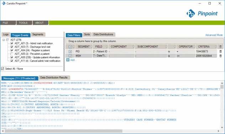Click the '>=' operator cell
Viewport: 225px width, 134px height.
[185, 56]
